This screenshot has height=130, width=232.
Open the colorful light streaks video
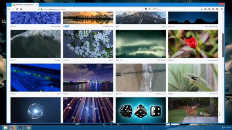click(88, 110)
